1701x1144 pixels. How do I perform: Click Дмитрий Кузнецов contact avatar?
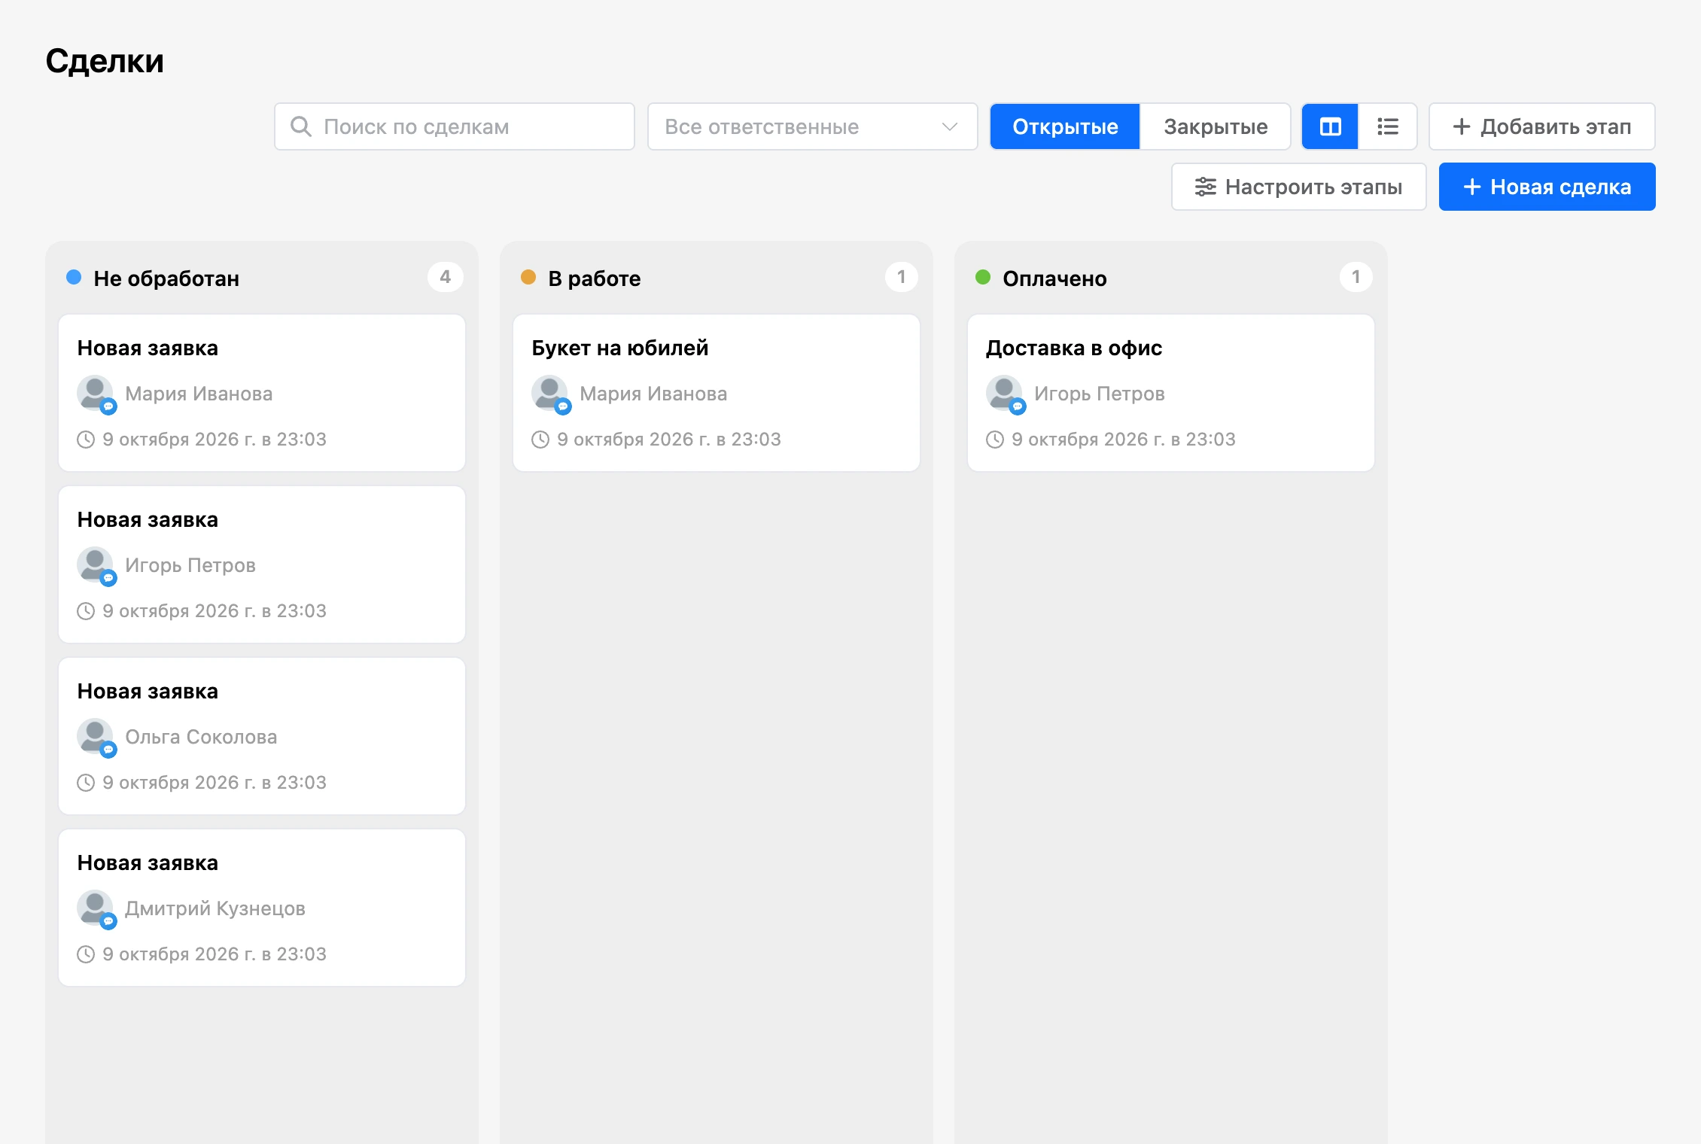point(96,908)
